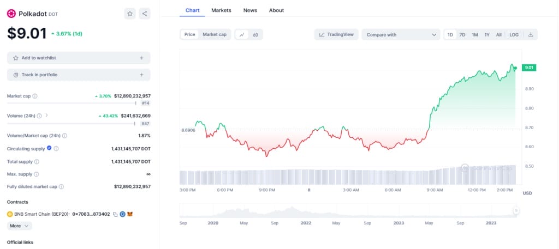Expand More contracts list
Screen dimensions: 559x249
[20, 226]
